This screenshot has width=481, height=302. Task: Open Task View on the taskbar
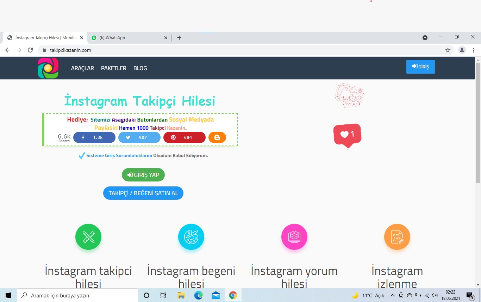163,295
